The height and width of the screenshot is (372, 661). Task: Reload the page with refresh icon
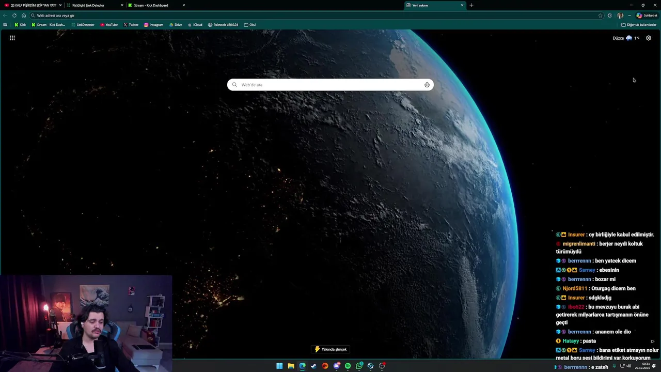[14, 16]
